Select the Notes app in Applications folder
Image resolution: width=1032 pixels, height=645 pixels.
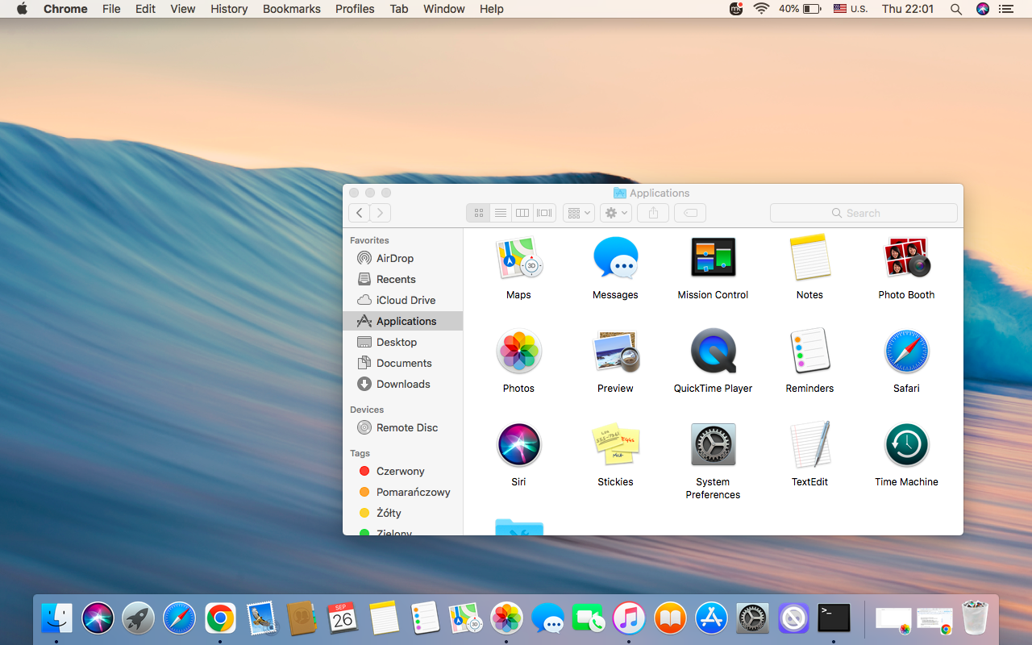809,259
